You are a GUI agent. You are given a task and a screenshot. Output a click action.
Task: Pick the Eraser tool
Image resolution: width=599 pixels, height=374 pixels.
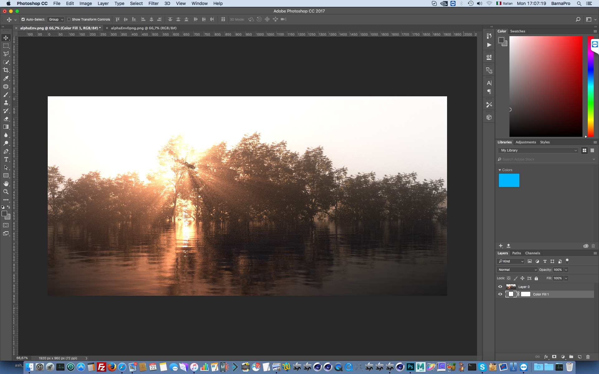tap(6, 119)
